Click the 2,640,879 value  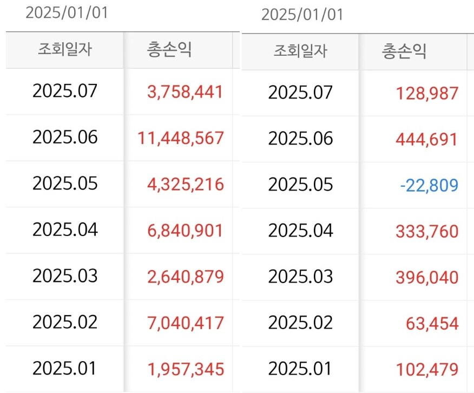(185, 277)
